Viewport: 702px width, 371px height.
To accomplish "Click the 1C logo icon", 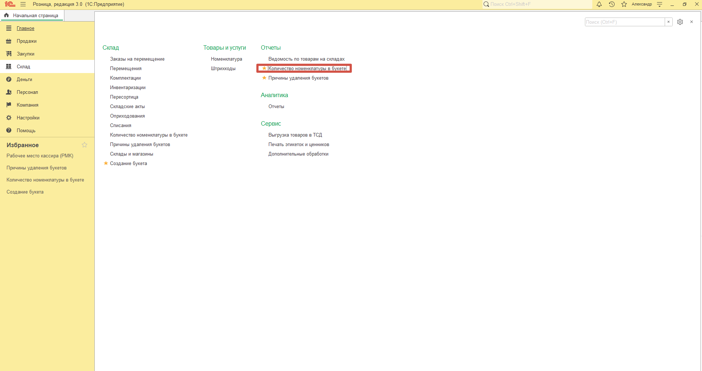I will 10,4.
